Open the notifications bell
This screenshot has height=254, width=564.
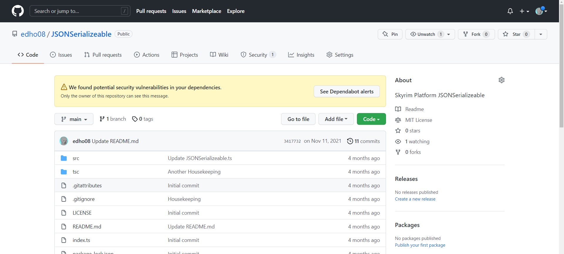pos(510,11)
